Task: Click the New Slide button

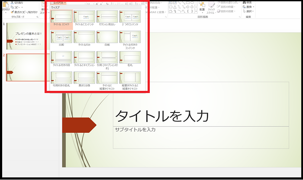Action: pyautogui.click(x=44, y=8)
